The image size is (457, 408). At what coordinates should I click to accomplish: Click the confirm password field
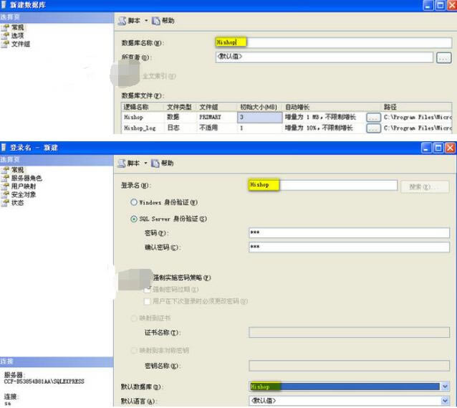(x=349, y=247)
